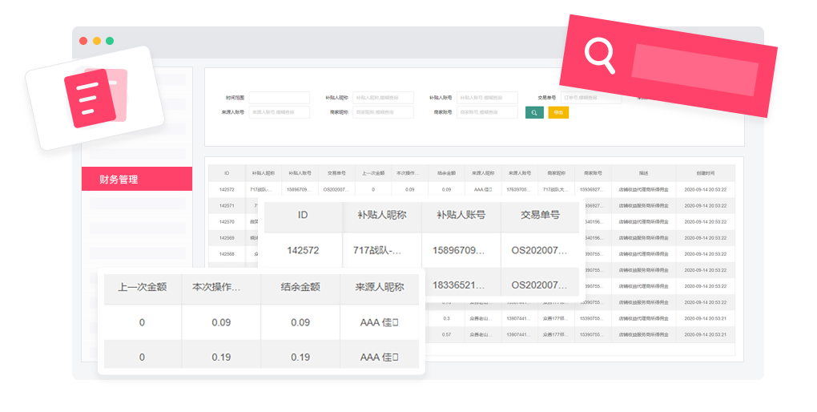This screenshot has height=412, width=817.
Task: Click the 交易单号 filter input
Action: click(591, 98)
